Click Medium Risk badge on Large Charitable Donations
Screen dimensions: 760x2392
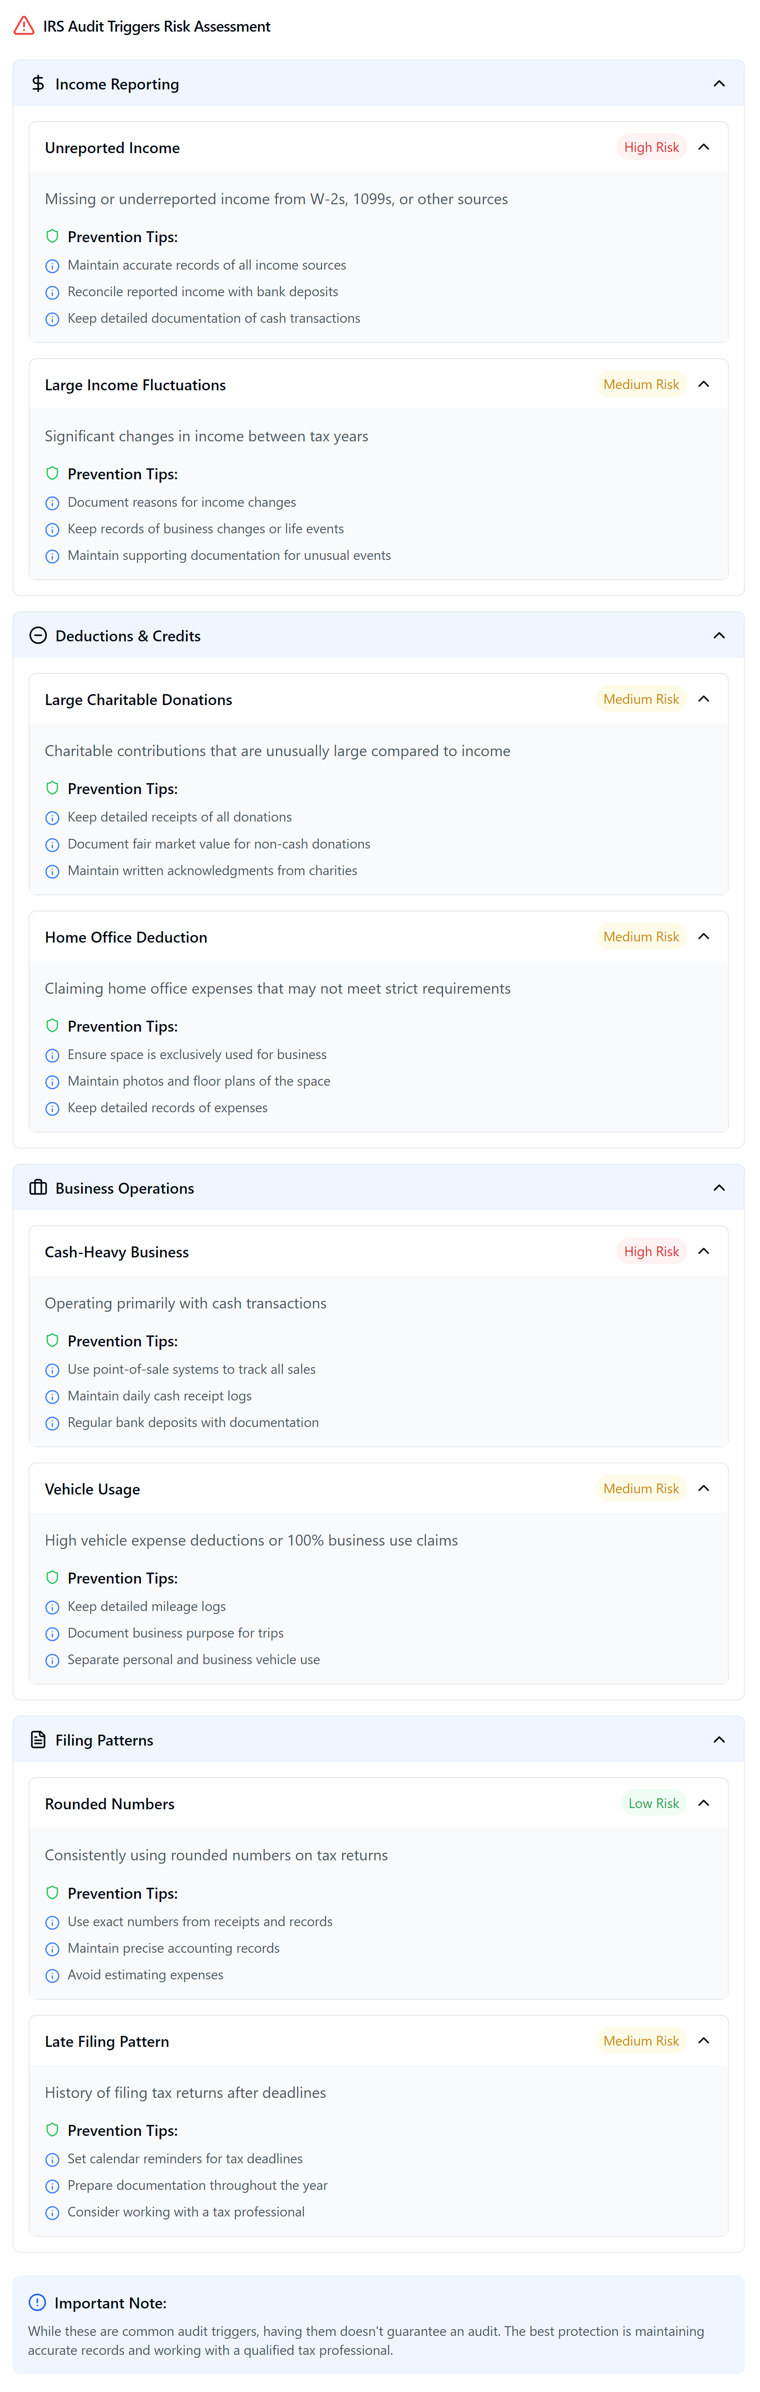click(x=640, y=699)
